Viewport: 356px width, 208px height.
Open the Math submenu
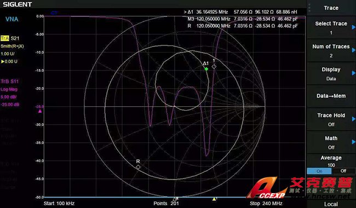point(331,142)
